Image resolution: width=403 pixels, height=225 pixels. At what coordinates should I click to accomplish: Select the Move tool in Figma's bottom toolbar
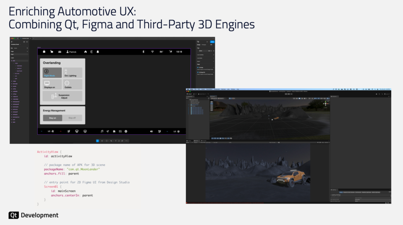coord(97,141)
